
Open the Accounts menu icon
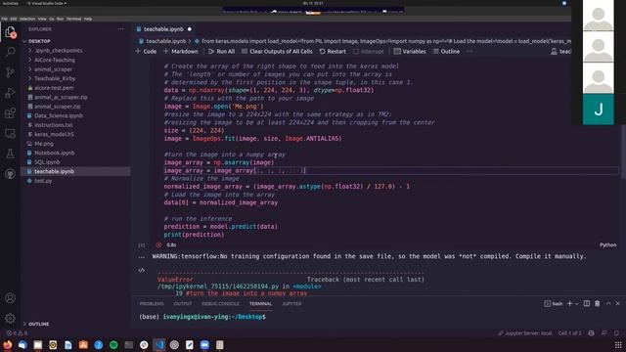11,297
